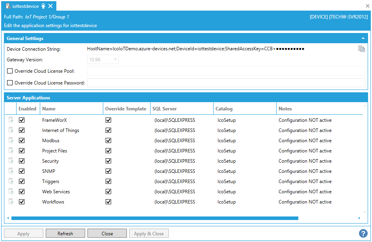
Task: Click the upload icon beside FrameWorX row
Action: point(11,120)
